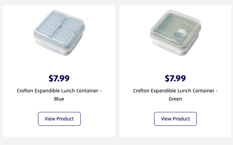Screen dimensions: 233x145
Task: Select the $7.99 price on the Green container
Action: click(x=175, y=78)
